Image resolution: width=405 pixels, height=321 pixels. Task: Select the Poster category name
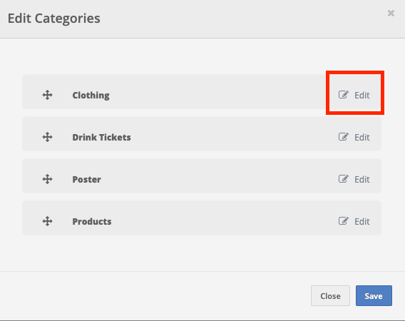(x=86, y=179)
